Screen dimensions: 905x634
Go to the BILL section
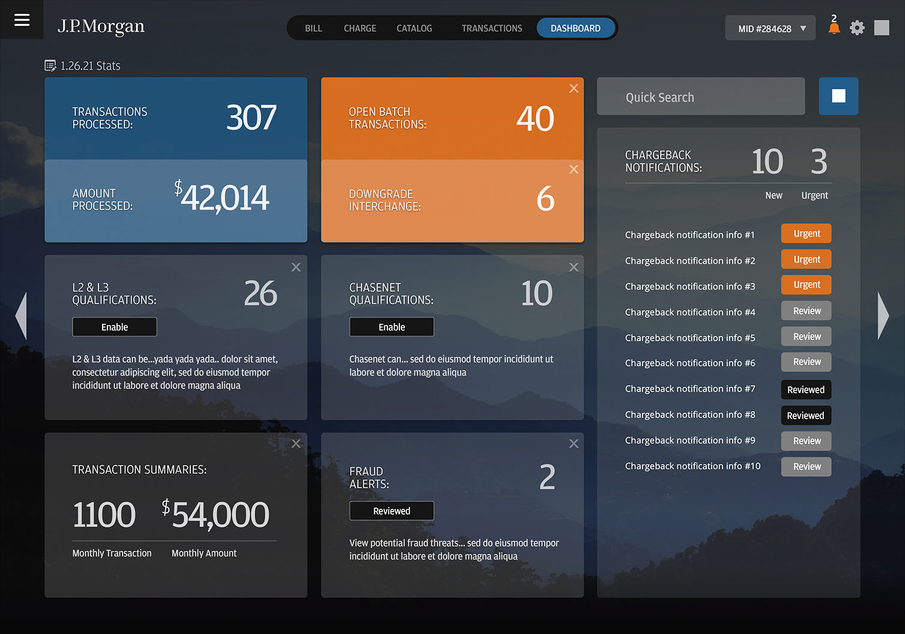pos(313,28)
